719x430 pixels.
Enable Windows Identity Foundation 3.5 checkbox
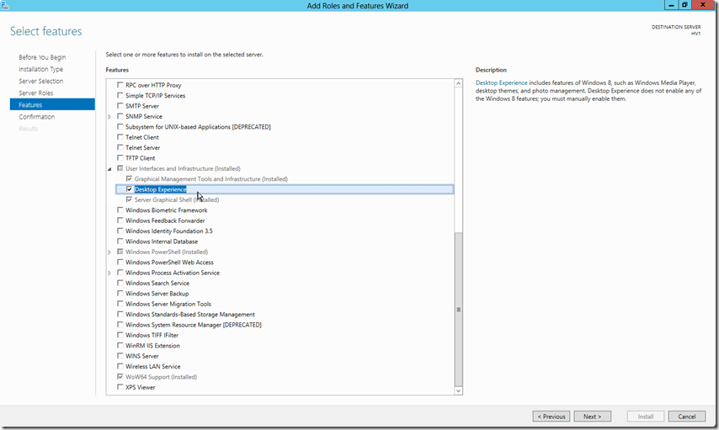[120, 231]
